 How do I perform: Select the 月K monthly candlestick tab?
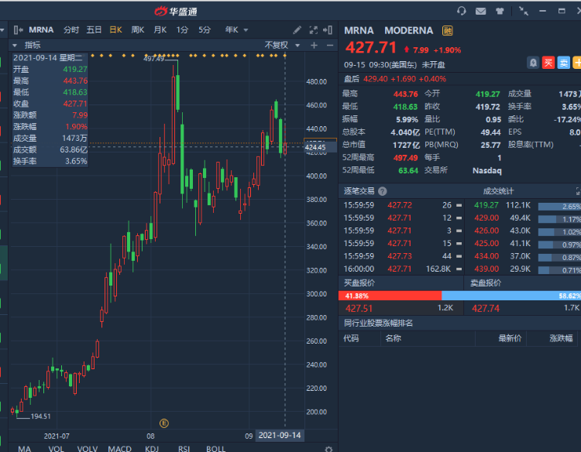point(160,30)
